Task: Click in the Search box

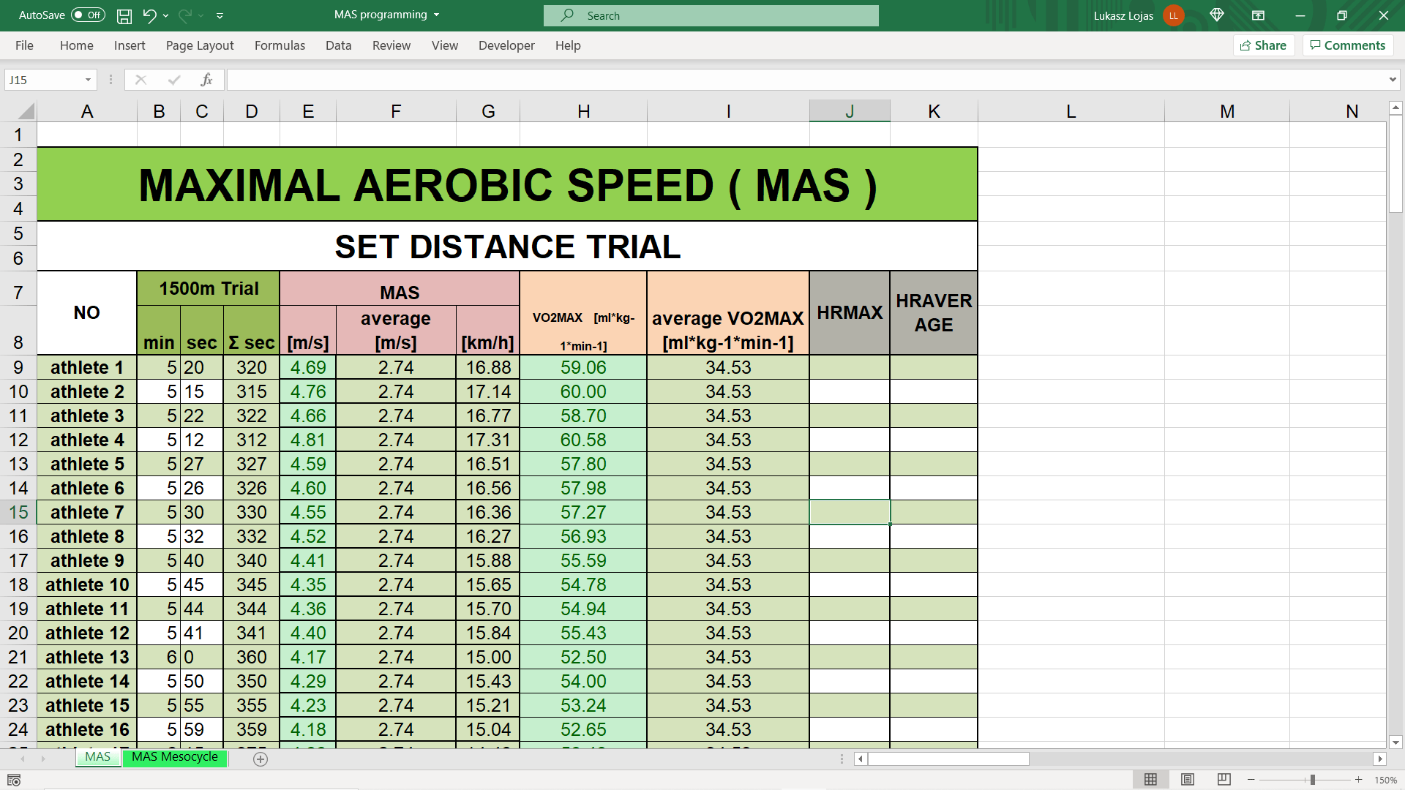Action: tap(711, 15)
